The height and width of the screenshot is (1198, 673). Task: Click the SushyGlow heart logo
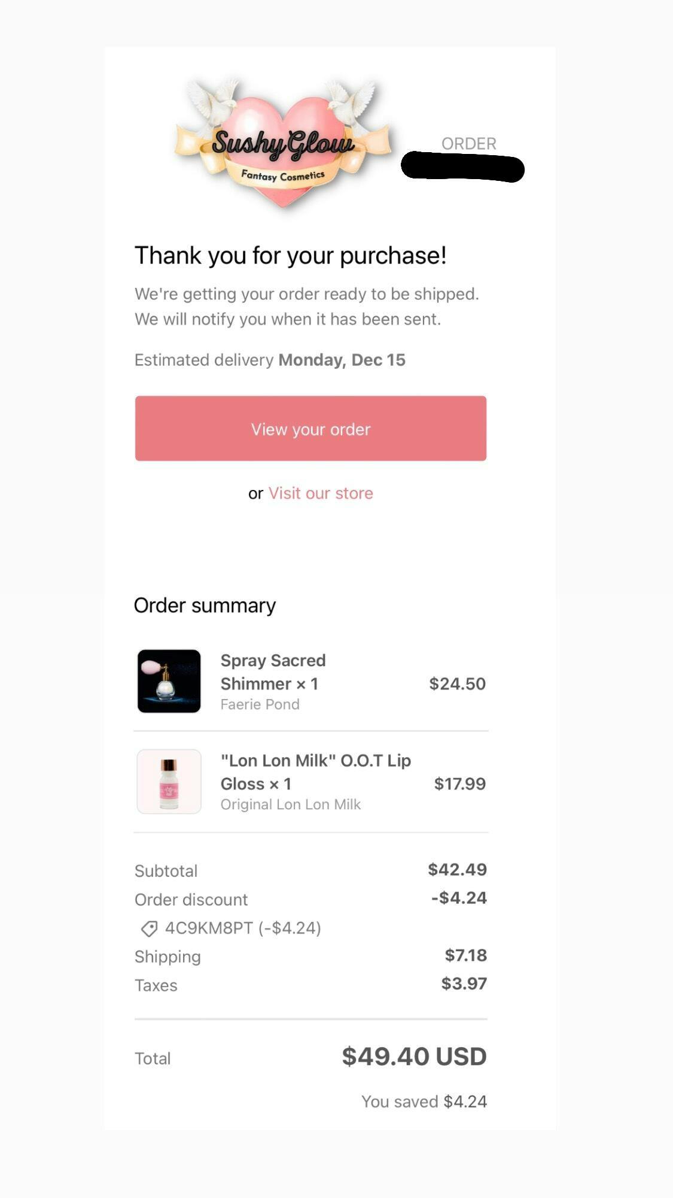click(283, 144)
